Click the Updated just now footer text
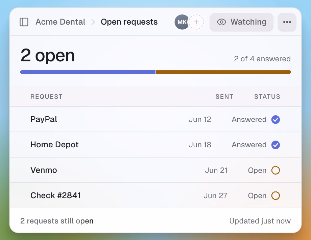The image size is (311, 240). tap(260, 221)
